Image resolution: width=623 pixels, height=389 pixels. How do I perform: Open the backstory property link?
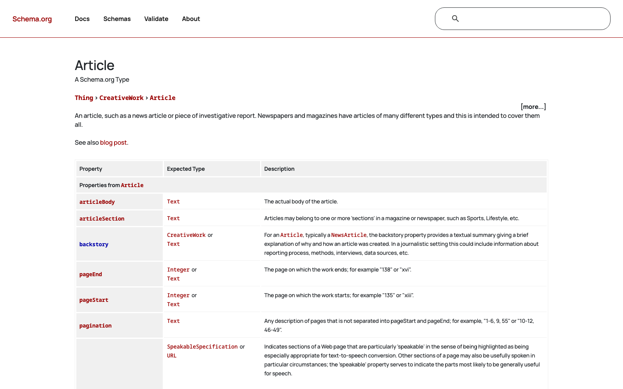point(94,244)
